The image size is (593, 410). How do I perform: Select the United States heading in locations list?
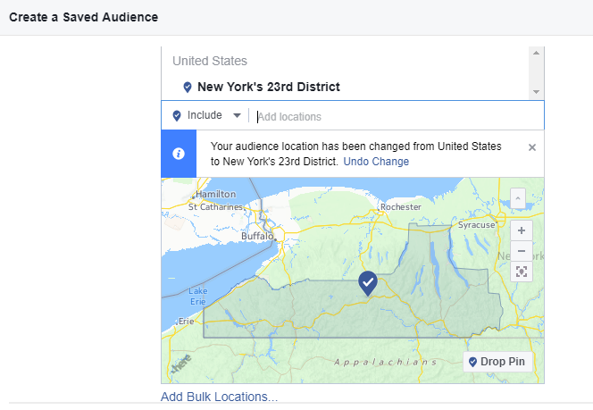click(x=210, y=61)
